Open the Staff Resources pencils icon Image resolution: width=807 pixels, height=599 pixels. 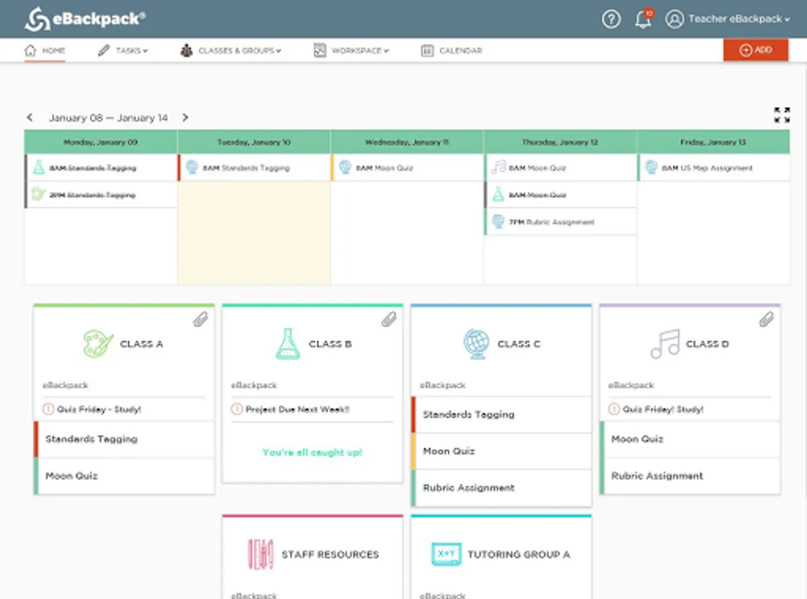(x=260, y=554)
